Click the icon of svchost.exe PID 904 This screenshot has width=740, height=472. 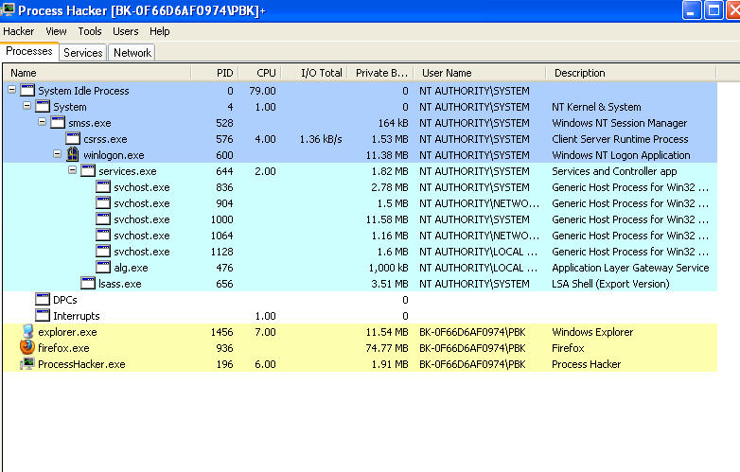103,202
